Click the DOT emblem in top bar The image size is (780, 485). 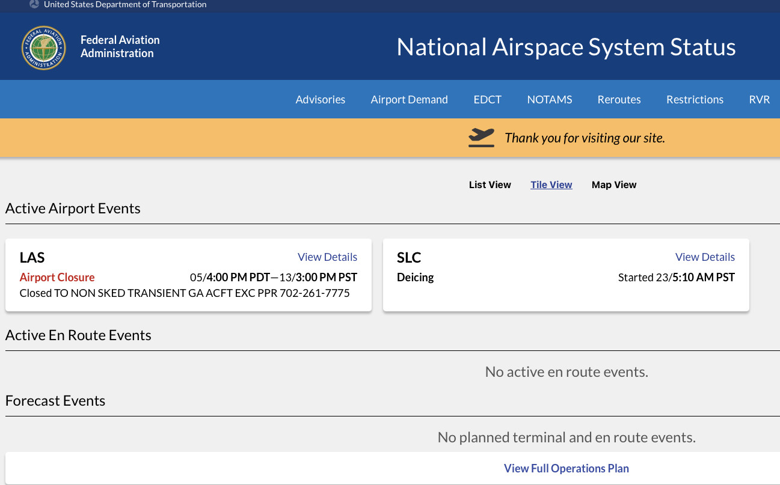[34, 4]
